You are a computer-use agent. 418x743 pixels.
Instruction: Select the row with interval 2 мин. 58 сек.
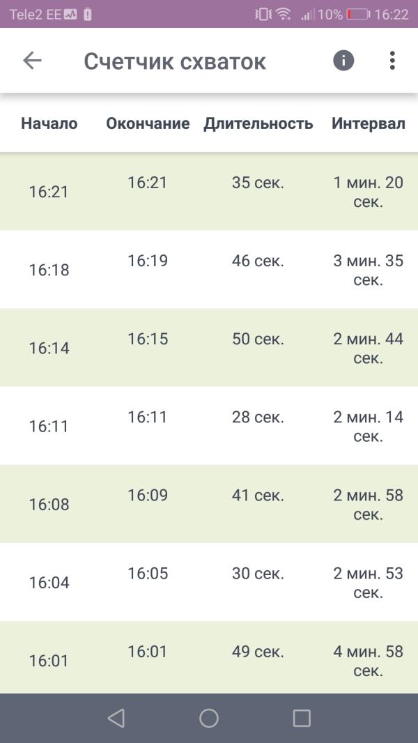pos(209,504)
